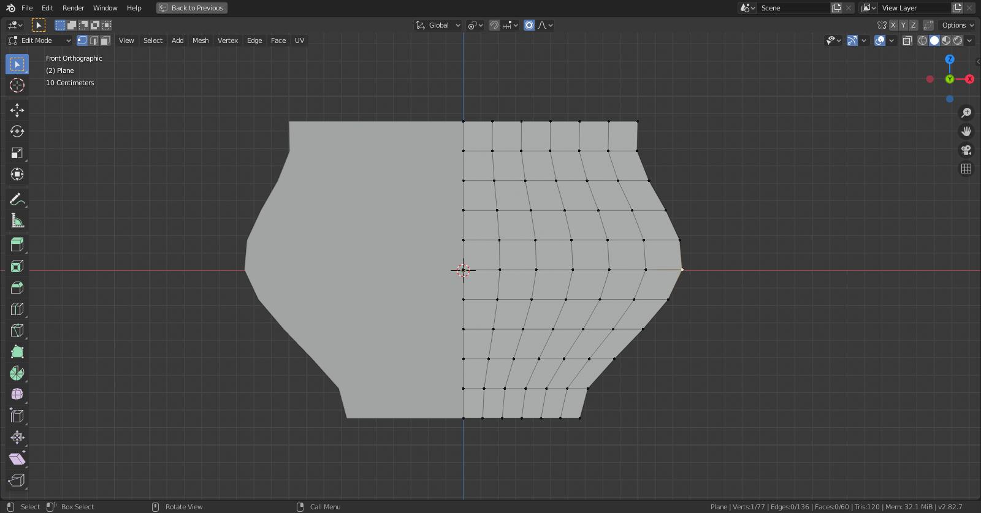Open the Edit Mode dropdown

(x=40, y=40)
